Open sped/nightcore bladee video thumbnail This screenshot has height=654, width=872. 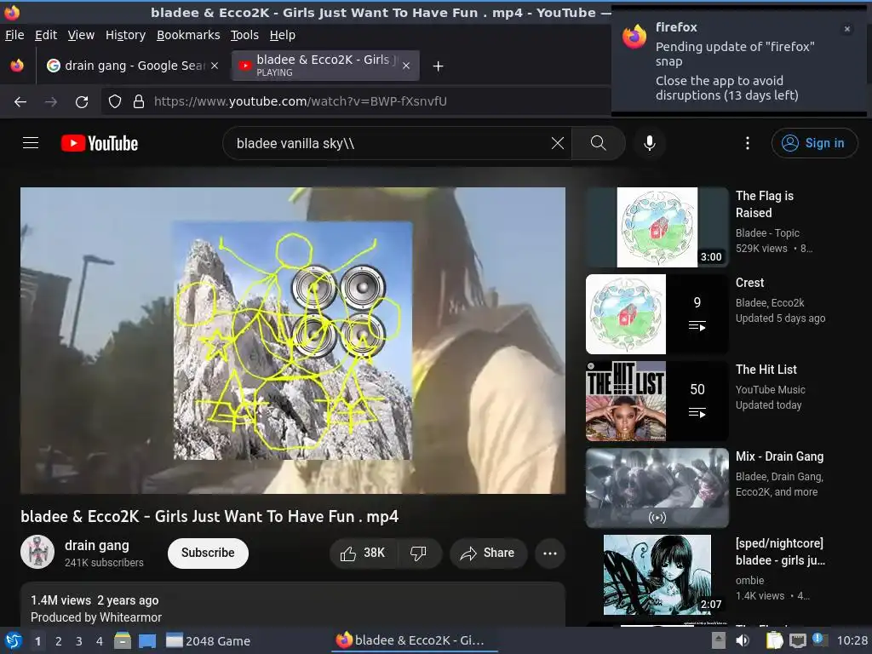click(657, 575)
